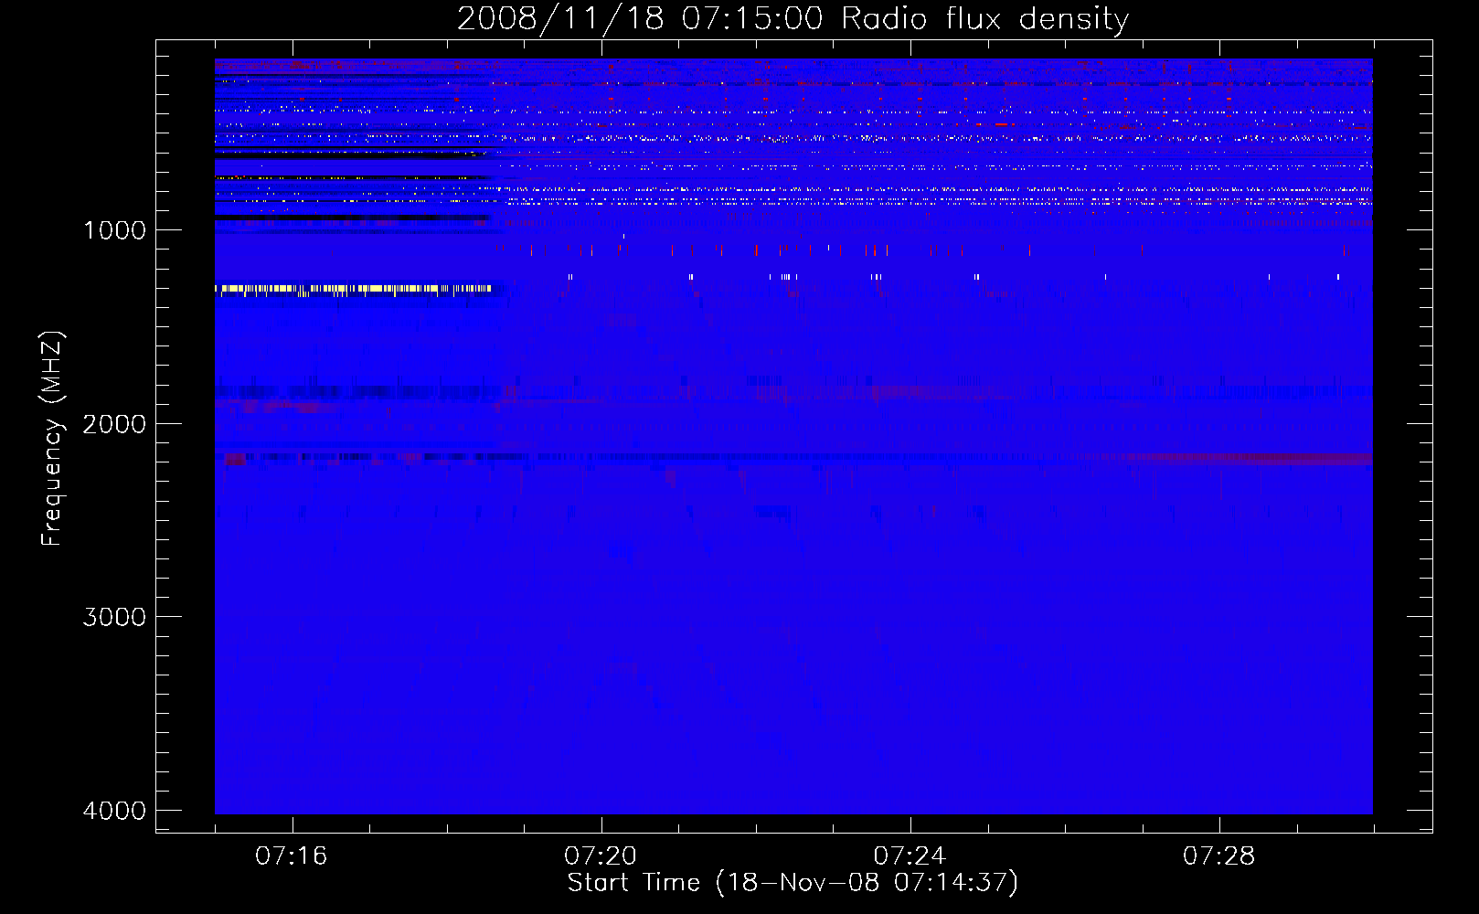Click the "Start Time (18-Nov-08 07:14:37)" label
The image size is (1479, 914).
[x=793, y=883]
